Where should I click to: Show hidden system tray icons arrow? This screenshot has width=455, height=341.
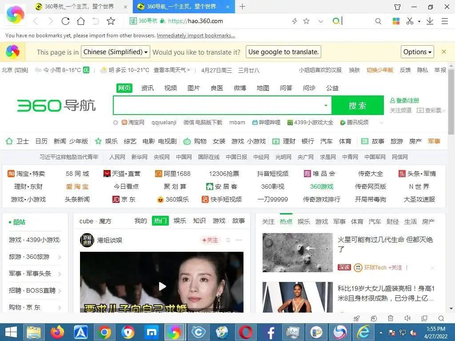click(381, 333)
